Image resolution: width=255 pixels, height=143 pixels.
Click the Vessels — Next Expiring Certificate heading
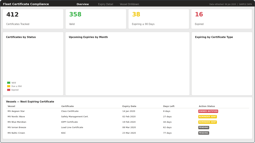point(30,102)
